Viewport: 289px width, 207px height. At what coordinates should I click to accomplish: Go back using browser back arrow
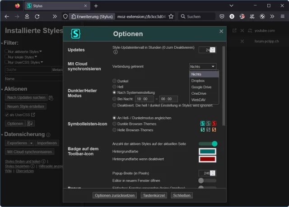tap(7, 16)
